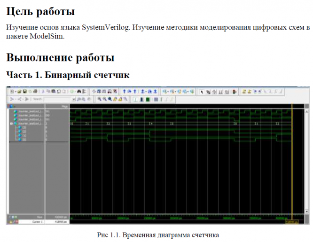Click the white wave format icon

135,99
